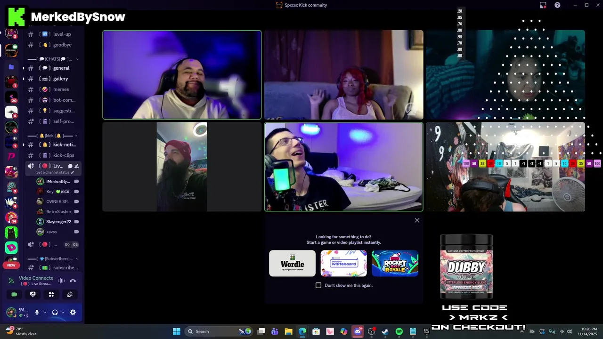Image resolution: width=603 pixels, height=339 pixels.
Task: Open chat icon on Live voice channel
Action: click(x=70, y=166)
